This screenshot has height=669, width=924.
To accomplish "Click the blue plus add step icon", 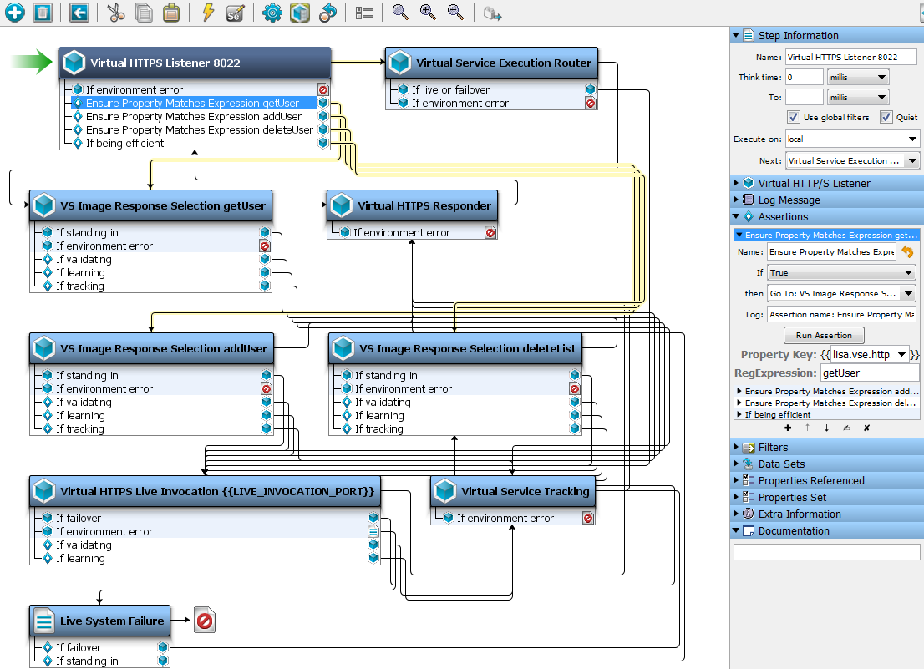I will pyautogui.click(x=15, y=13).
